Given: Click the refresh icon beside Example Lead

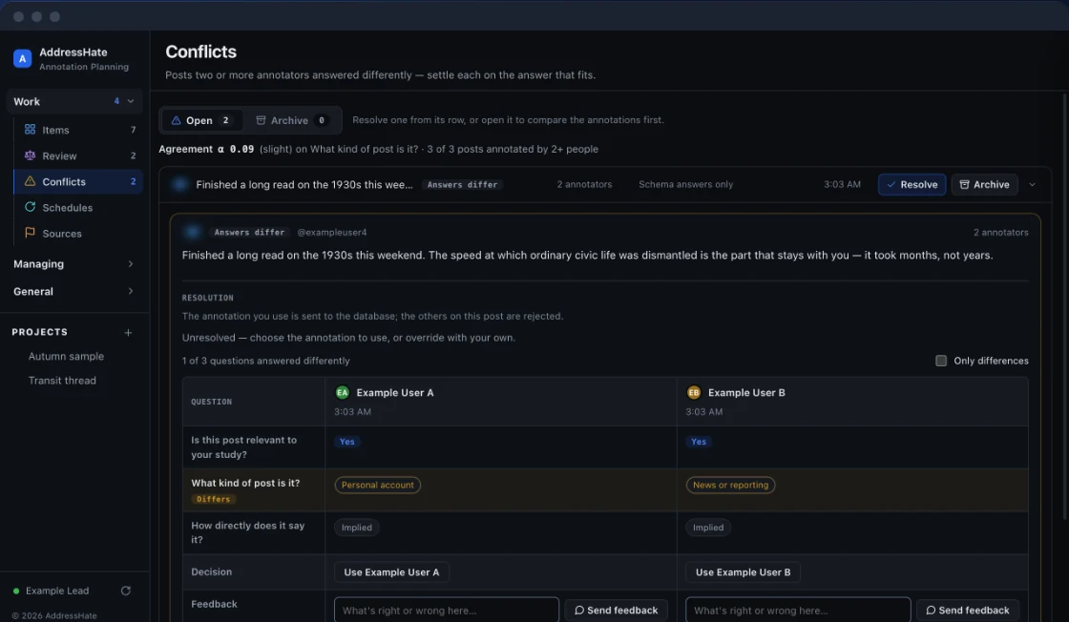Looking at the screenshot, I should click(x=125, y=591).
